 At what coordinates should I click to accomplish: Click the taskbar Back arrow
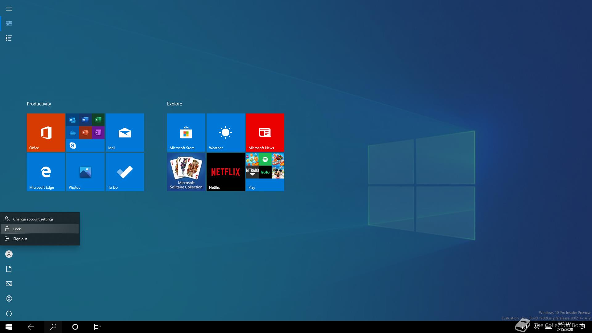(31, 327)
